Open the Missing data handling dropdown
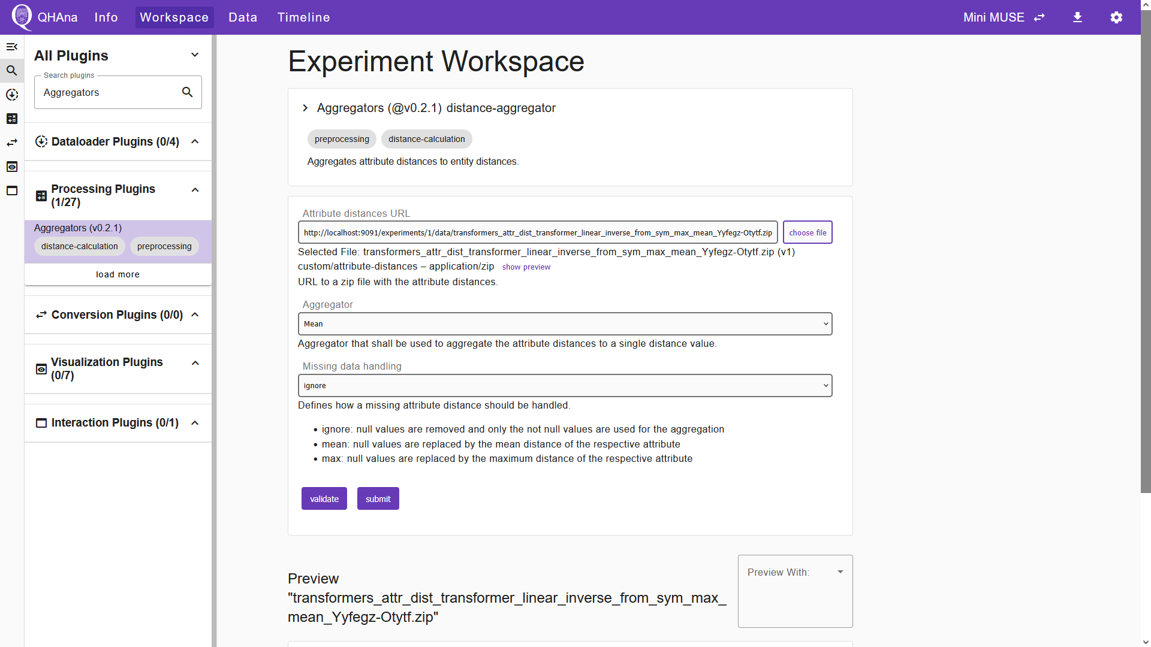The width and height of the screenshot is (1151, 647). pos(565,386)
